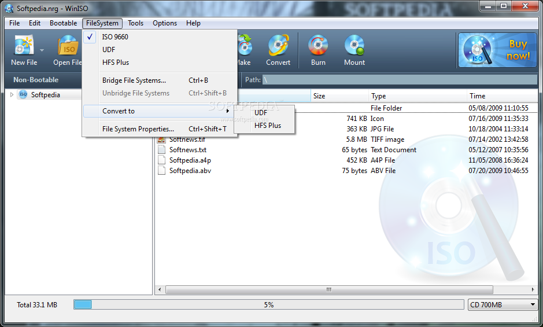543x327 pixels.
Task: Click the 07/20/2009 10:46:55 time cell
Action: pyautogui.click(x=498, y=171)
